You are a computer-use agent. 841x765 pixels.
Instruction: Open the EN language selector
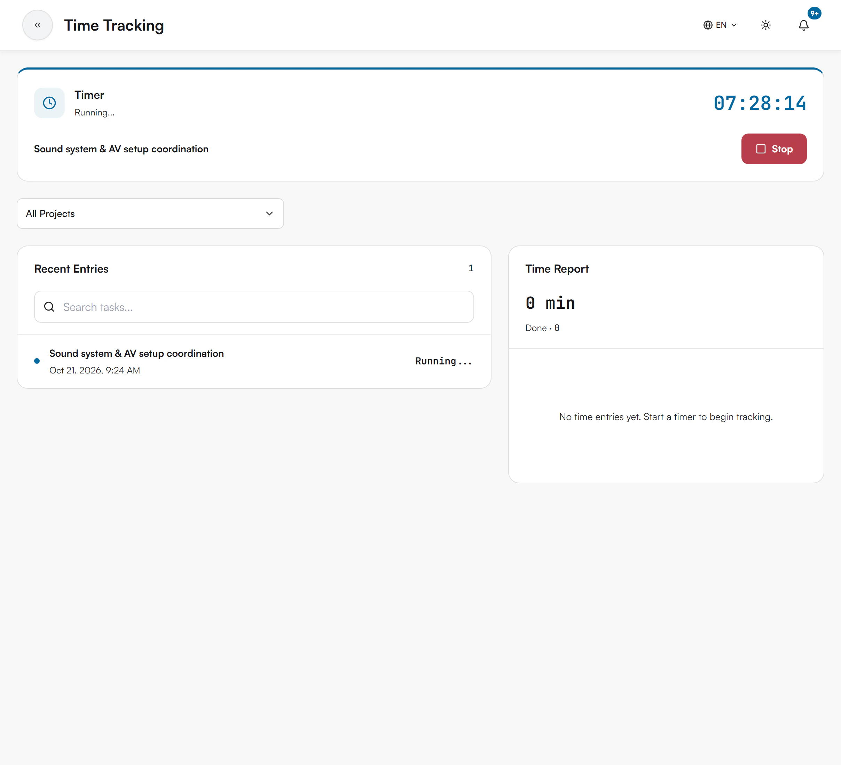click(720, 25)
